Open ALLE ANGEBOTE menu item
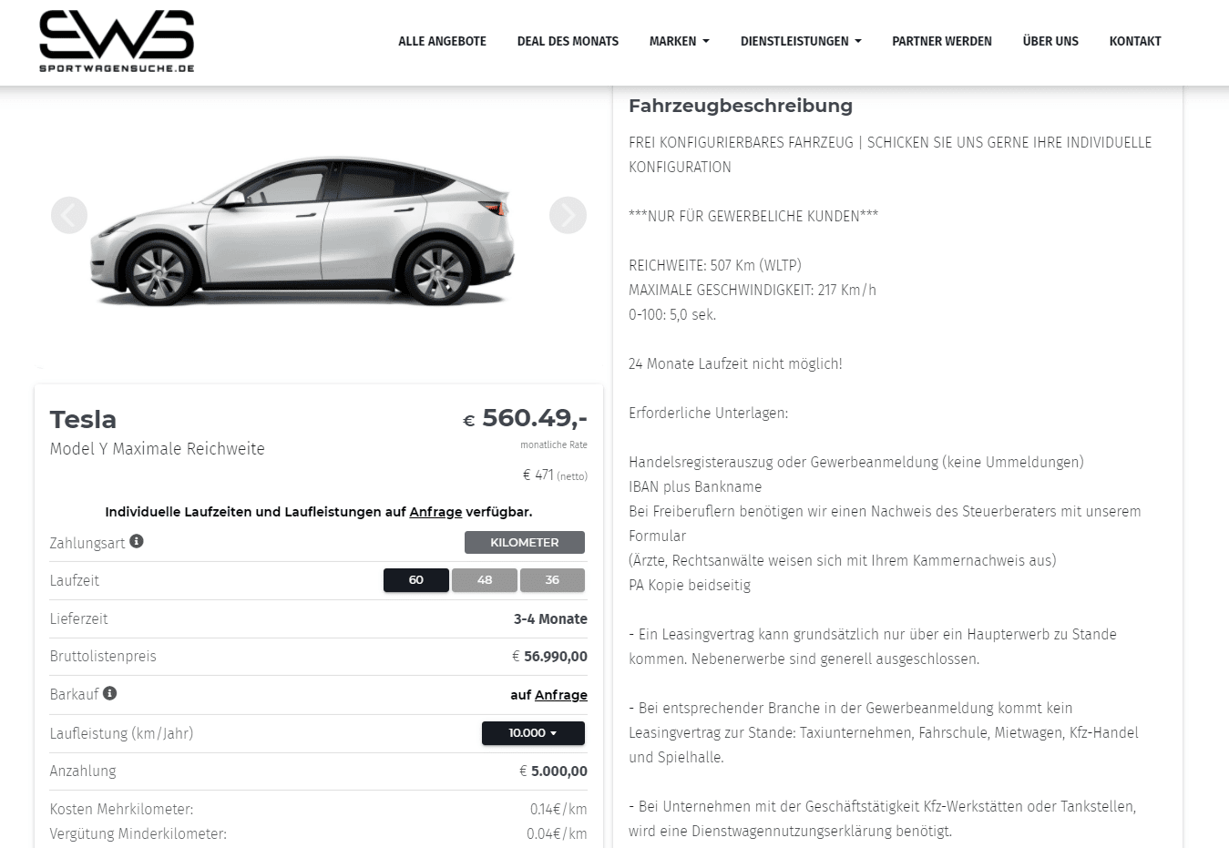 [x=442, y=41]
